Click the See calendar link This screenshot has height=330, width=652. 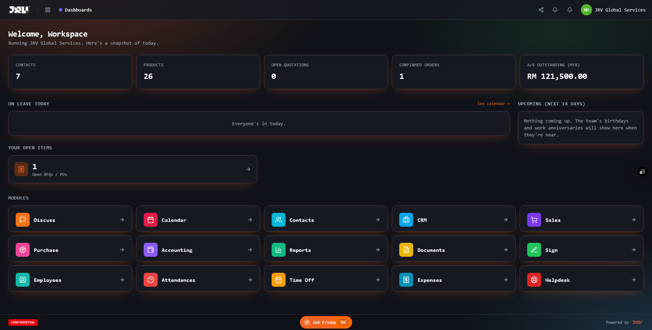pos(493,104)
